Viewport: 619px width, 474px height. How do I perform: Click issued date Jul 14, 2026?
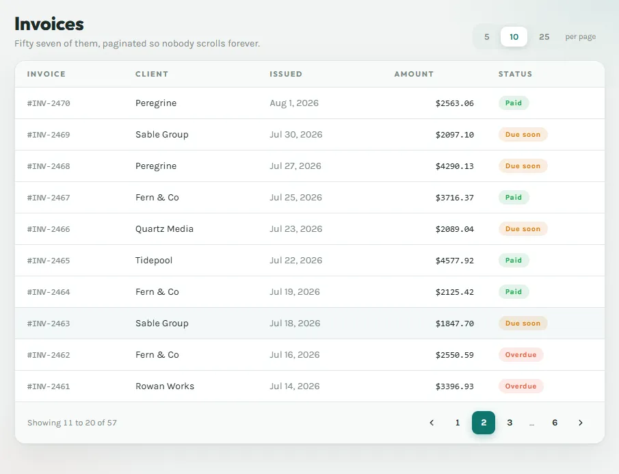tap(295, 386)
